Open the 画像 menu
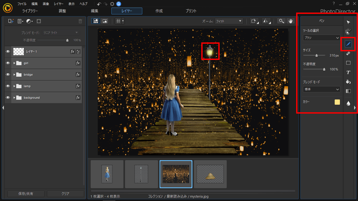This screenshot has width=358, height=201. [x=46, y=4]
